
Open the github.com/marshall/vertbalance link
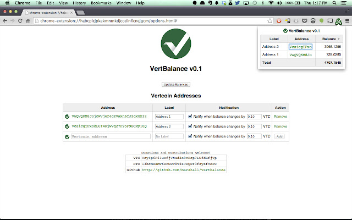point(183,170)
